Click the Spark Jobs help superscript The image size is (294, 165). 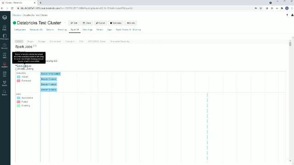click(x=35, y=46)
